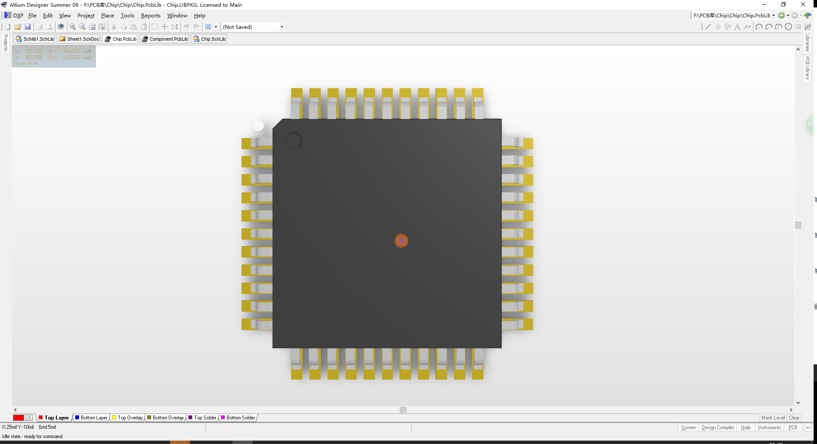The width and height of the screenshot is (817, 444).
Task: Select the Bottom Solder layer tab
Action: (x=238, y=418)
